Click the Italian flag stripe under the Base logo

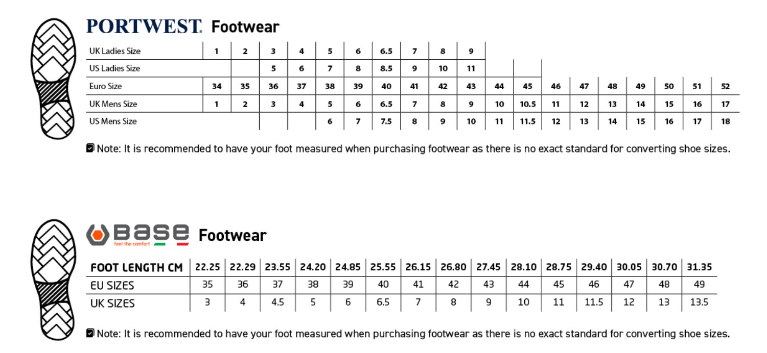(172, 244)
